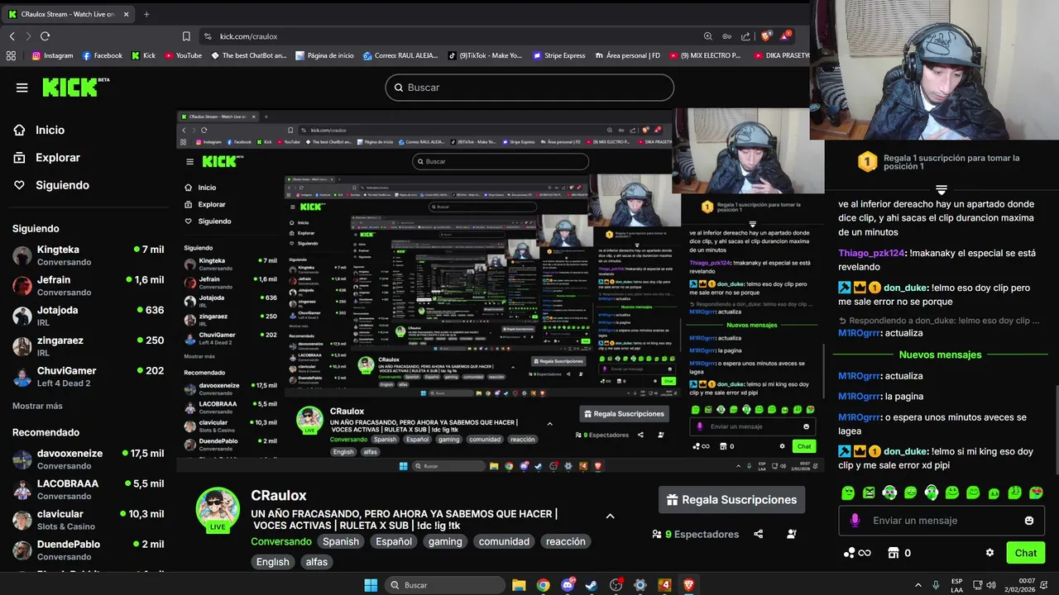Open recommended channel davooxeneize

tap(88, 459)
